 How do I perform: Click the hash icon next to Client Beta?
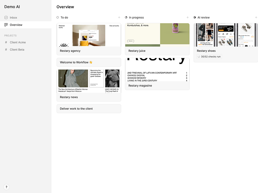6,50
